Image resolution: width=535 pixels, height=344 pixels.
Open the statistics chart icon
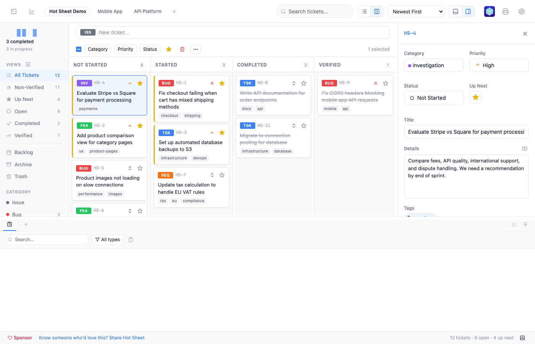click(x=32, y=11)
